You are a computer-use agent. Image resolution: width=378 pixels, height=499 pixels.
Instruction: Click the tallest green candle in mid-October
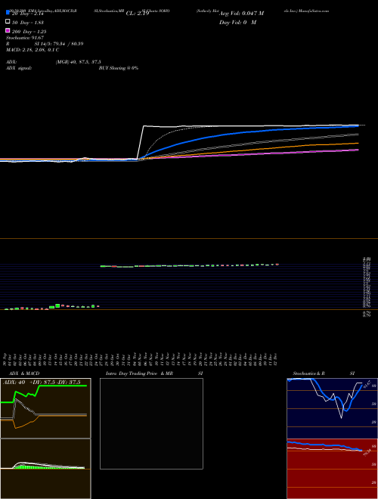57,306
